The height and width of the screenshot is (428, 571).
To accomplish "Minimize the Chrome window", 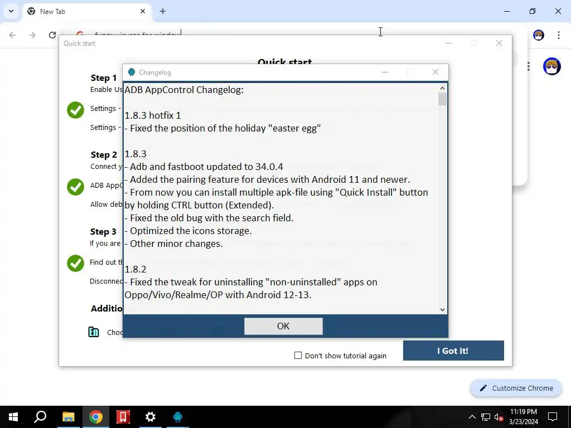I will (506, 11).
